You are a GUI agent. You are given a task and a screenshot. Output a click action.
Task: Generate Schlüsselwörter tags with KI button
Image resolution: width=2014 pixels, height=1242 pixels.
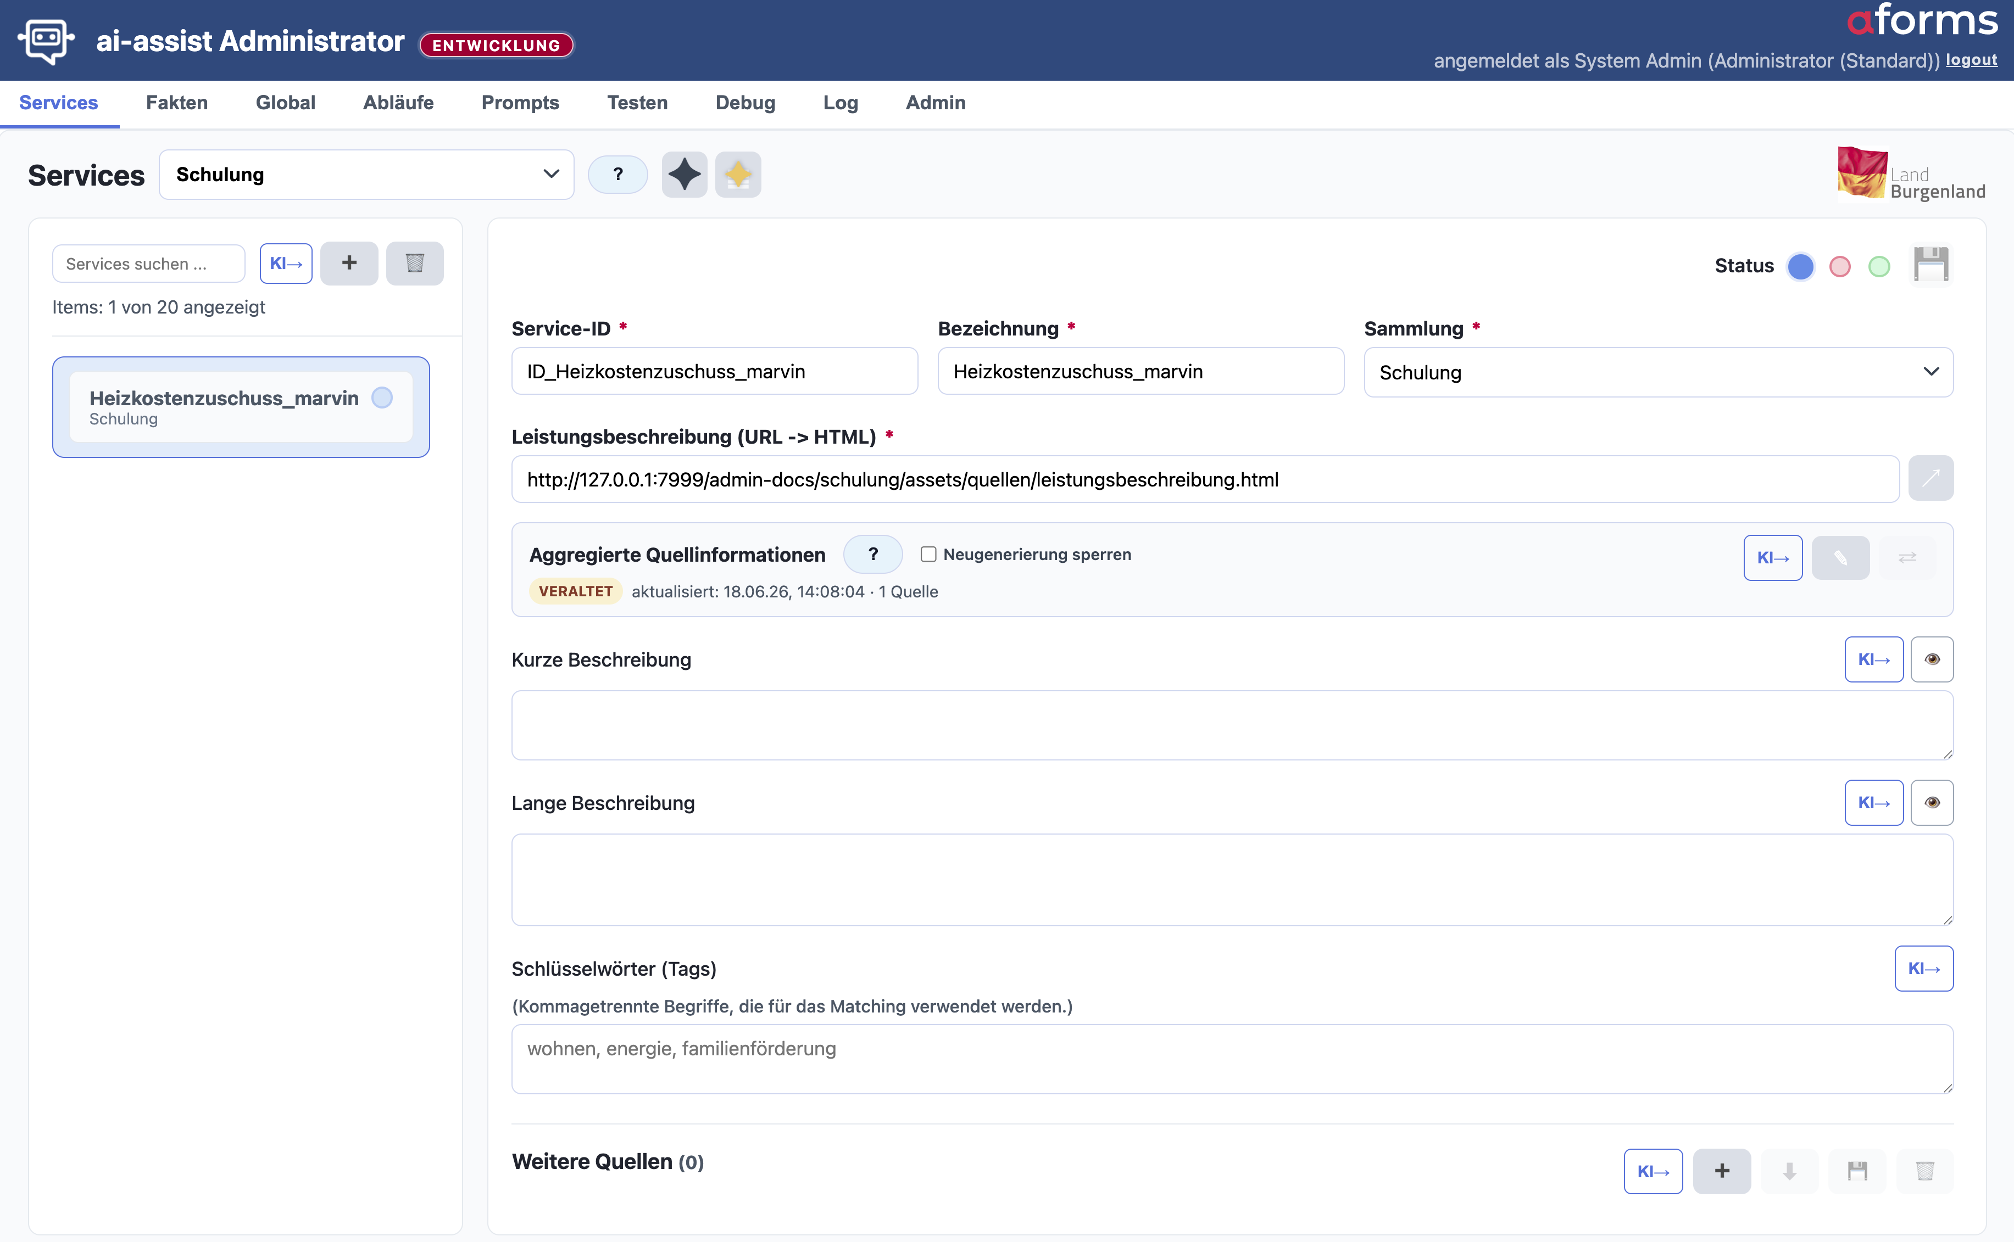pyautogui.click(x=1924, y=969)
